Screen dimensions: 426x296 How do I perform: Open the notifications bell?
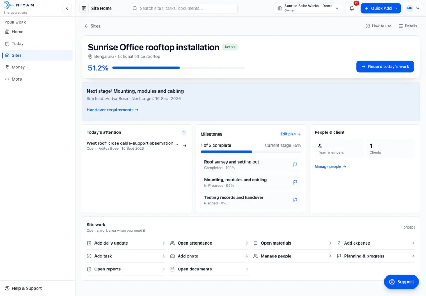[x=351, y=8]
